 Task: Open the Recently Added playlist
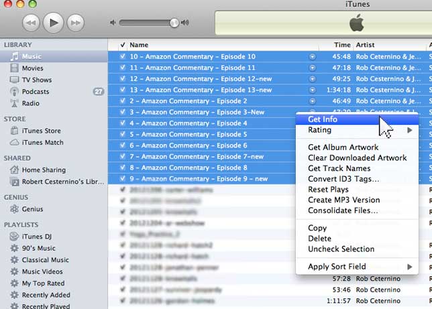click(54, 295)
